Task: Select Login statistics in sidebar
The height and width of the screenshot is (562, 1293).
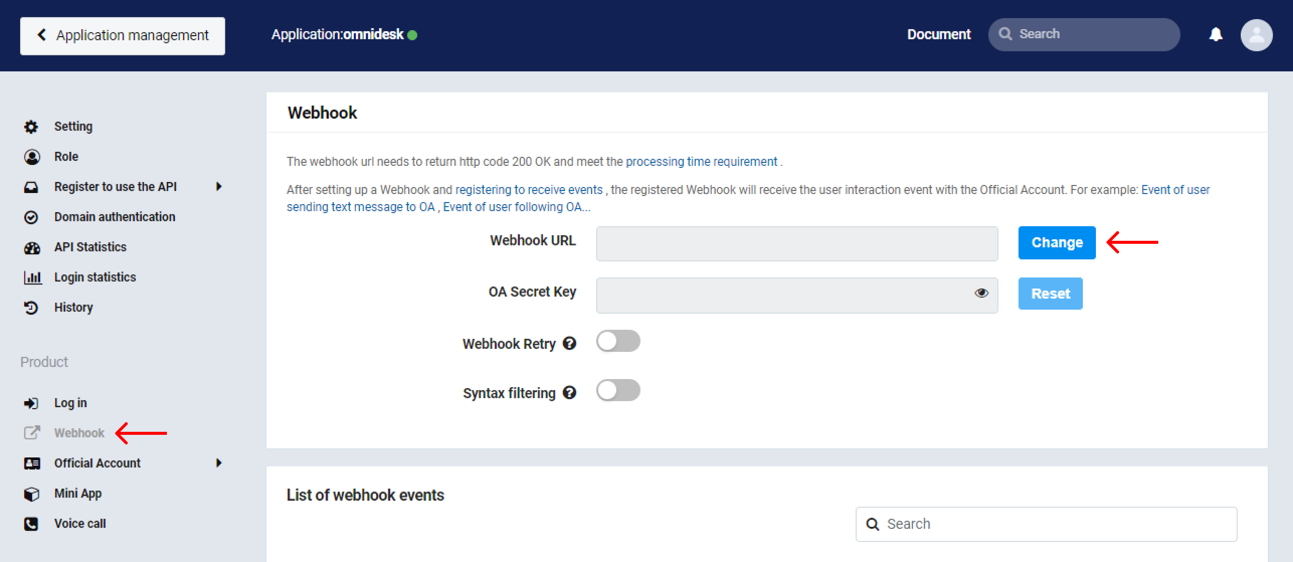Action: 95,277
